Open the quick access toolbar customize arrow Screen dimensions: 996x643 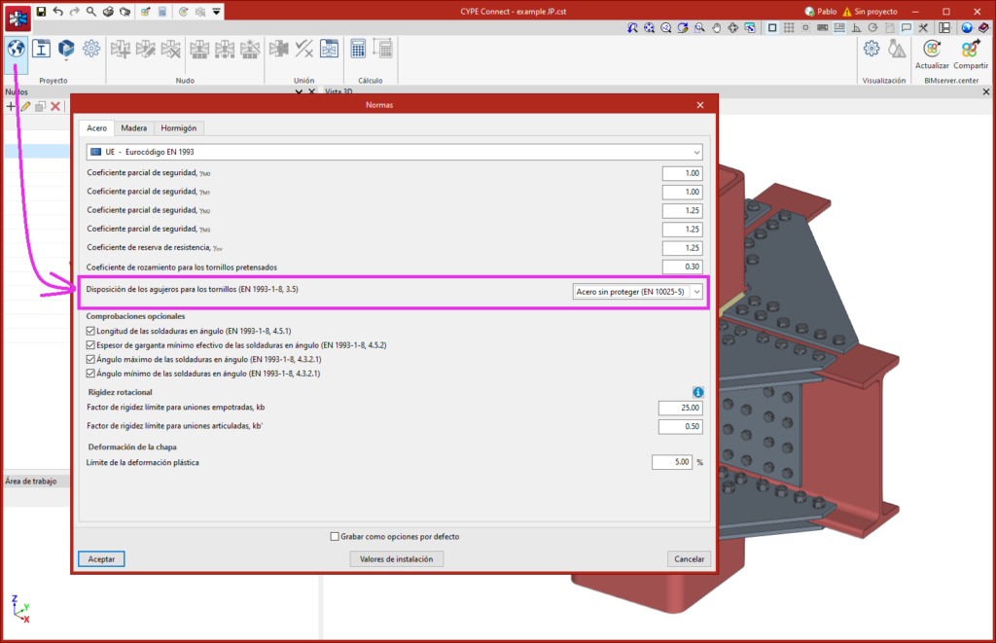pos(216,11)
